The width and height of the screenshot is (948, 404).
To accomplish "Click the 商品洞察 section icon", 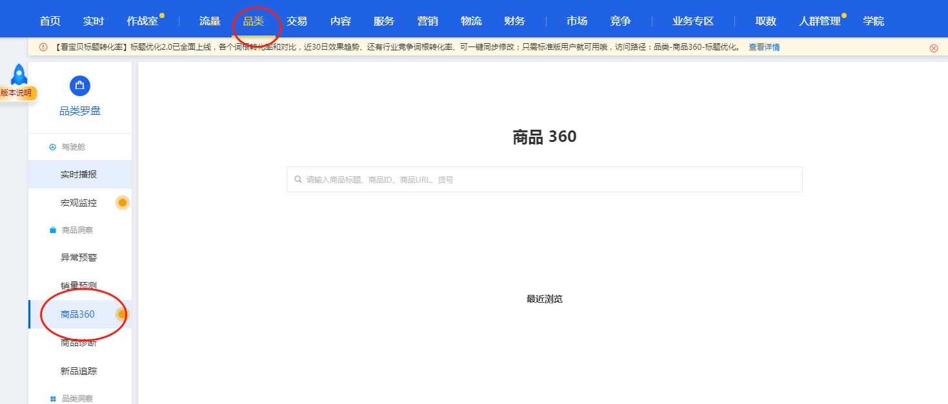I will [x=53, y=230].
